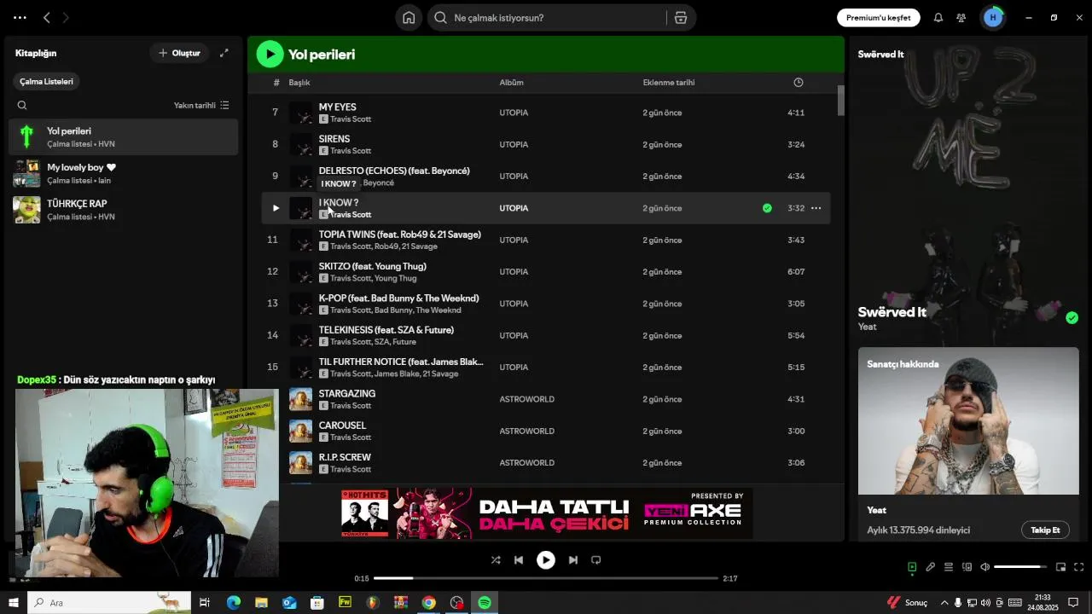Image resolution: width=1092 pixels, height=614 pixels.
Task: Click the AXE advertisement banner
Action: point(546,513)
